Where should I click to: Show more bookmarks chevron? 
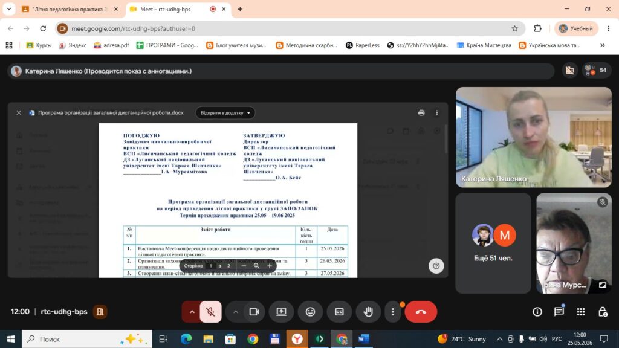tap(603, 45)
